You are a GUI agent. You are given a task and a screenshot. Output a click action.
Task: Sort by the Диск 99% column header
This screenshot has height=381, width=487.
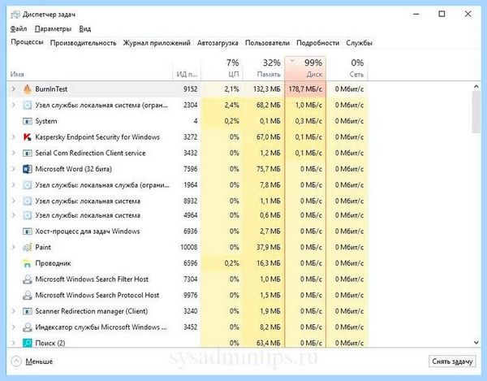point(305,68)
